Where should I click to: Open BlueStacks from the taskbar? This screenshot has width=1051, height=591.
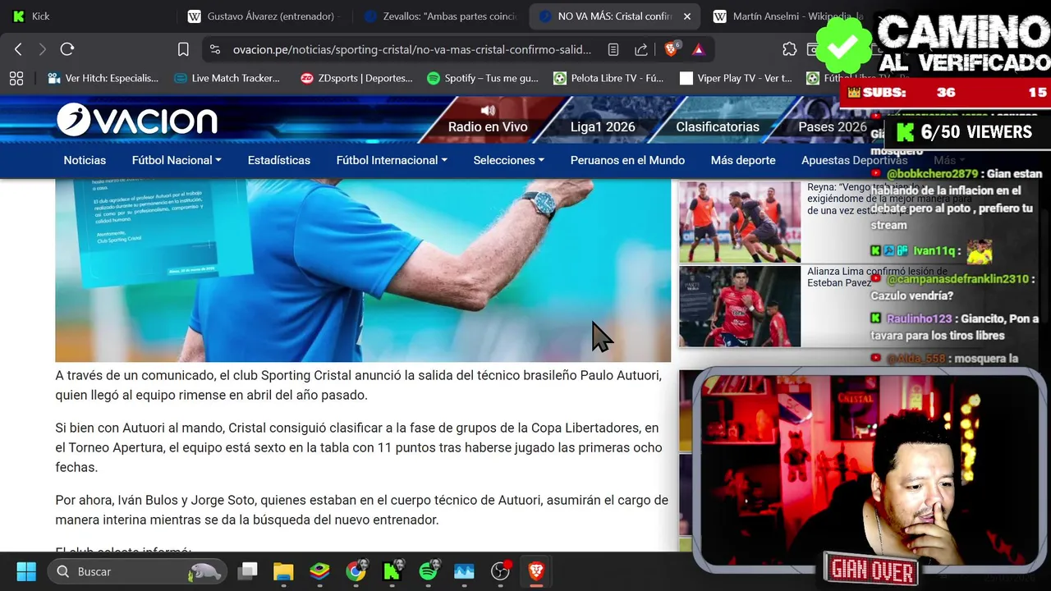(x=319, y=571)
